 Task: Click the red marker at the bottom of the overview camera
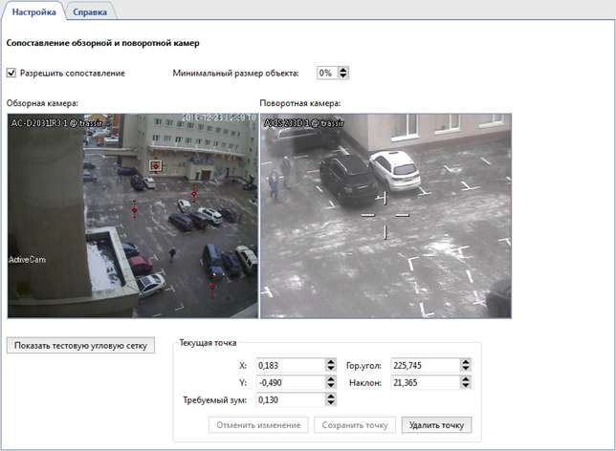click(x=212, y=284)
